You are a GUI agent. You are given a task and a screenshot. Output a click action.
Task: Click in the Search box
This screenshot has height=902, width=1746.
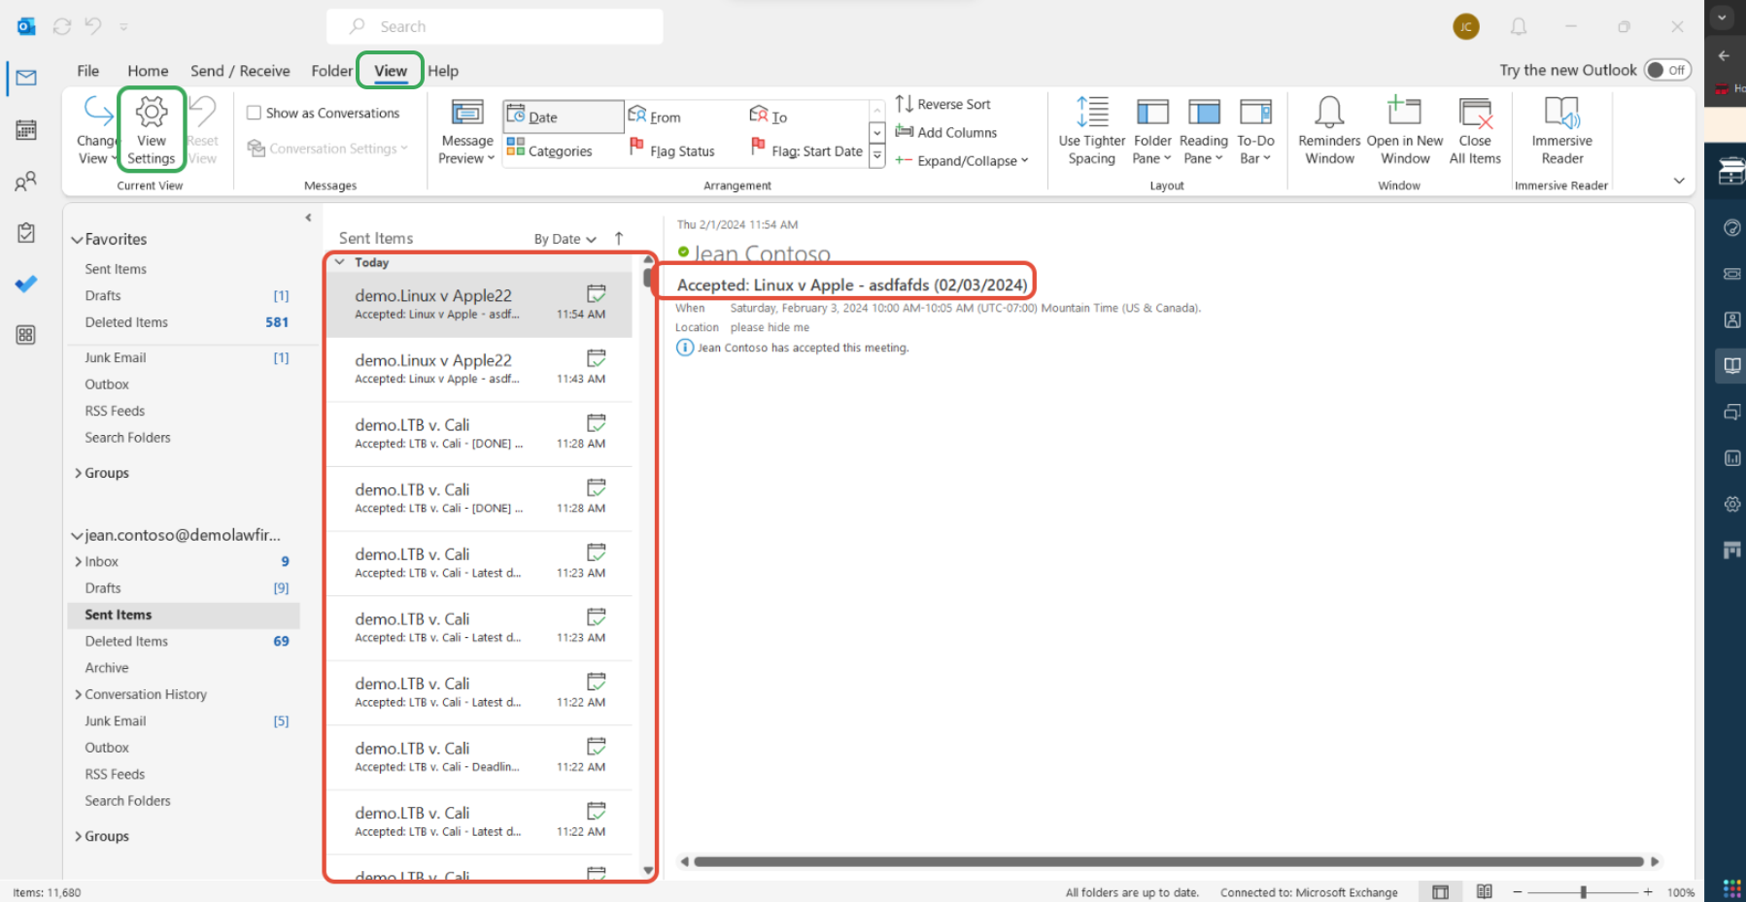(x=495, y=26)
